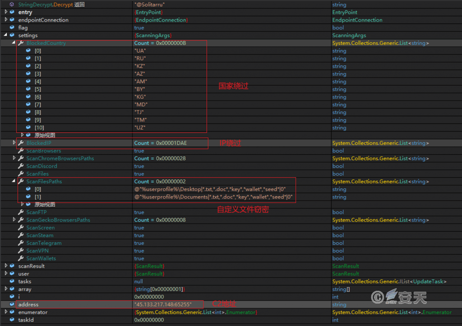This screenshot has height=326, width=462.
Task: Click the cube icon next to flag
Action: [12, 28]
